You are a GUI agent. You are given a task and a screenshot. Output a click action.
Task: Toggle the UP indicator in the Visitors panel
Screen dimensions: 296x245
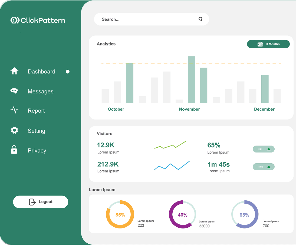click(x=264, y=149)
